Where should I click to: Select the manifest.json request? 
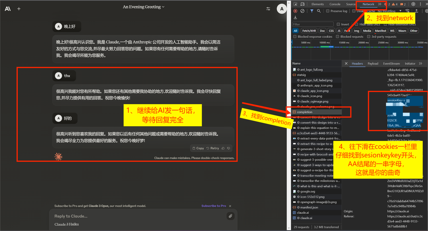(x=317, y=207)
